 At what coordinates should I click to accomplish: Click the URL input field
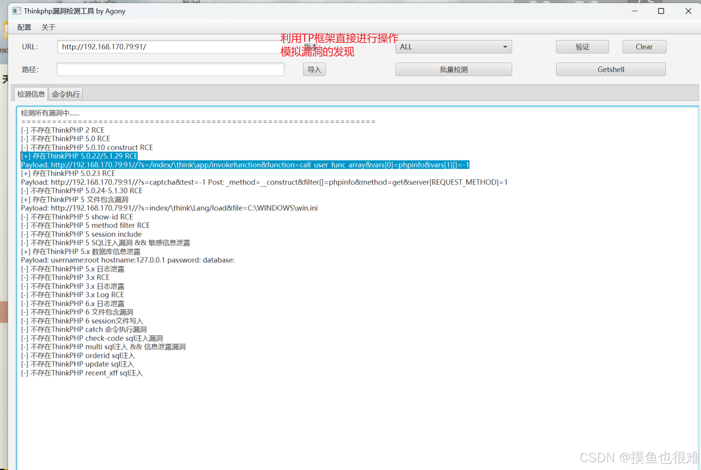pos(170,47)
